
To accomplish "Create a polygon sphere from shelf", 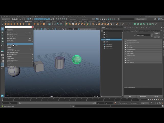I will click(6, 24).
